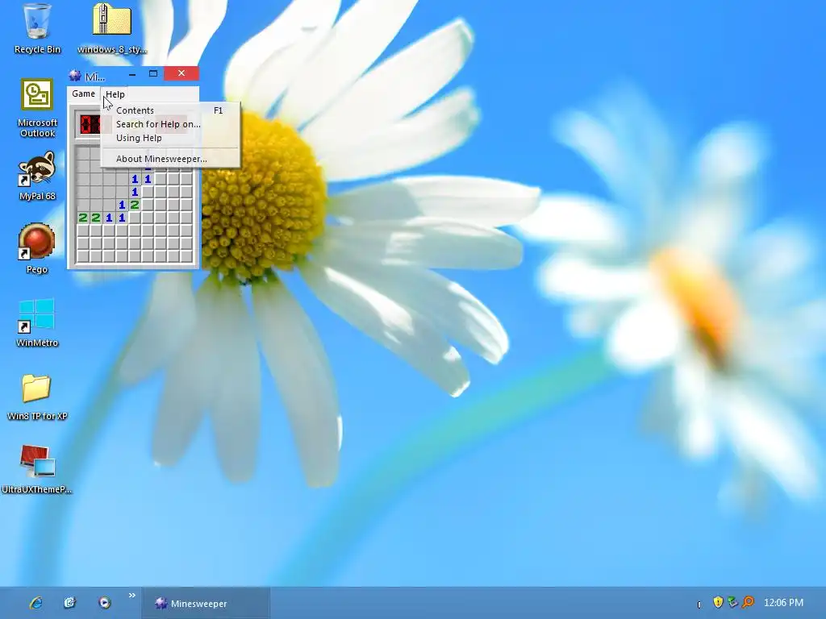Click the Minesweeper title bar mine icon

coord(75,76)
